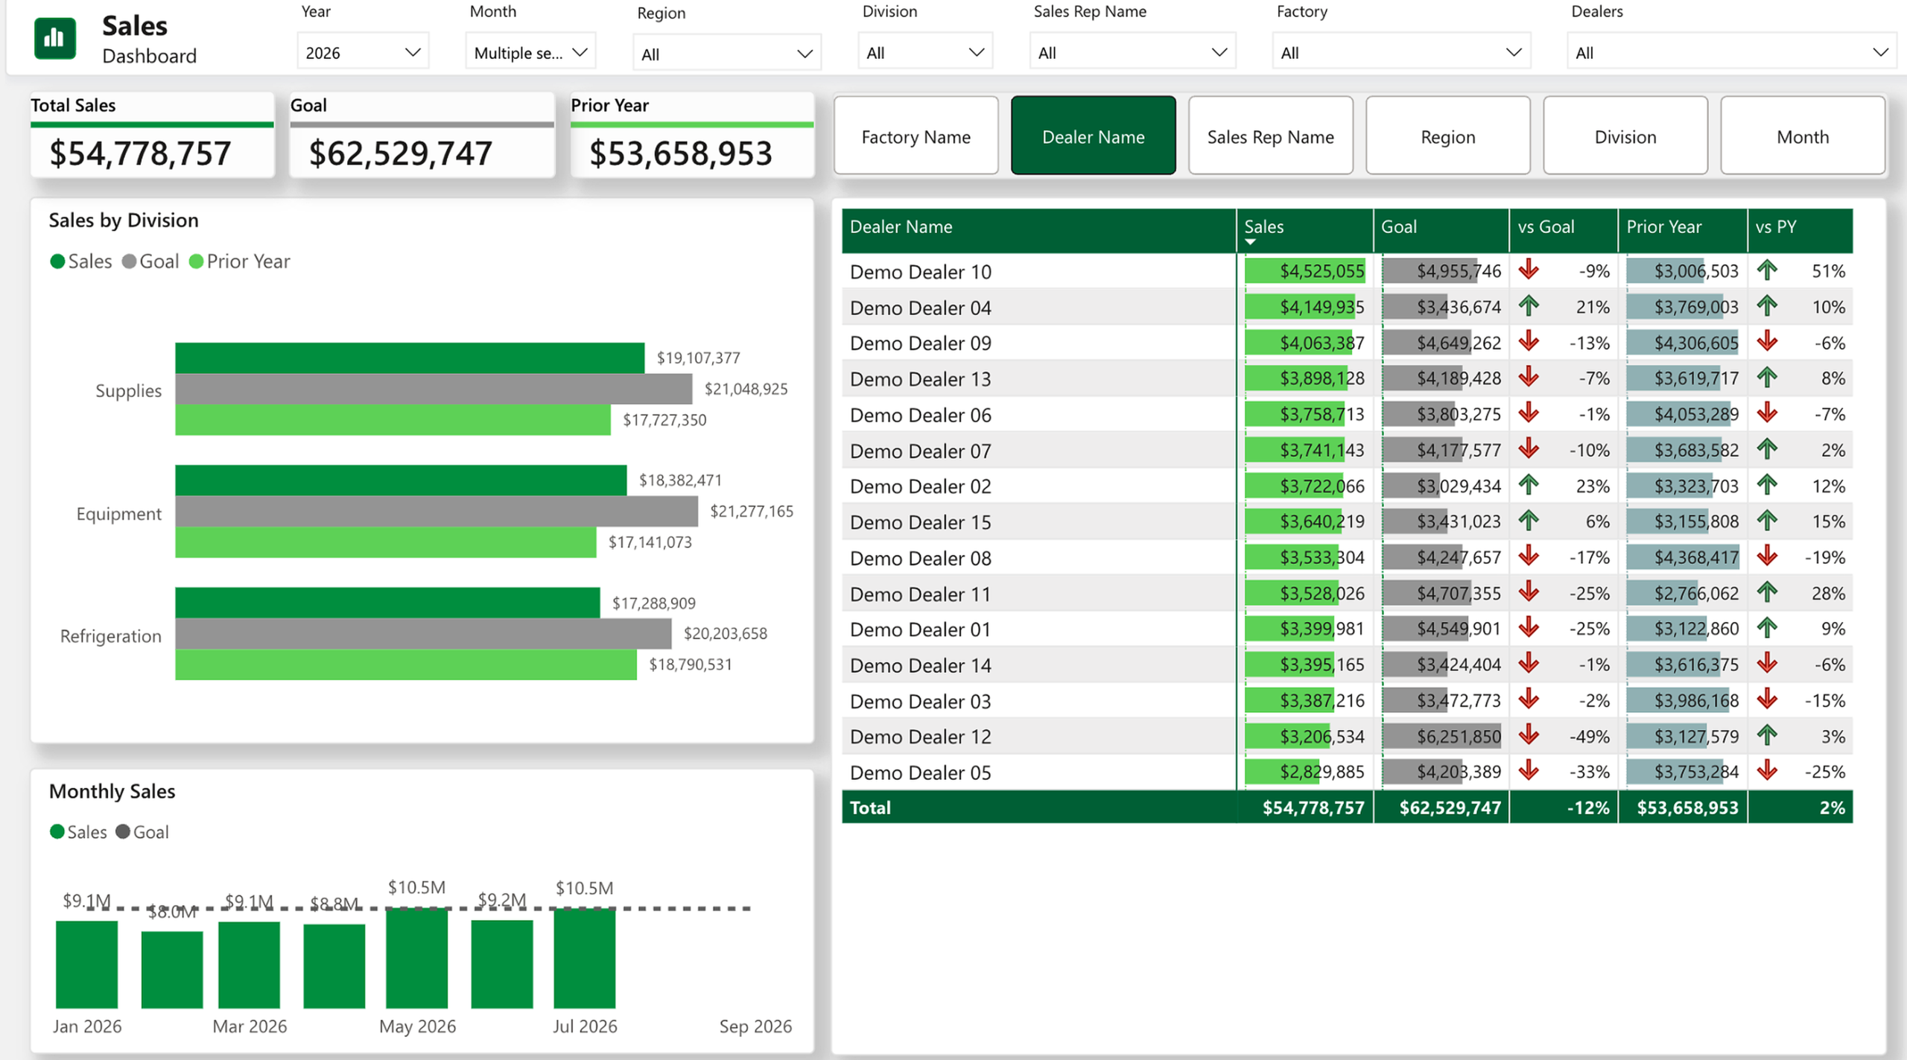1907x1060 pixels.
Task: Click Sales legend marker in Monthly Sales chart
Action: 57,831
